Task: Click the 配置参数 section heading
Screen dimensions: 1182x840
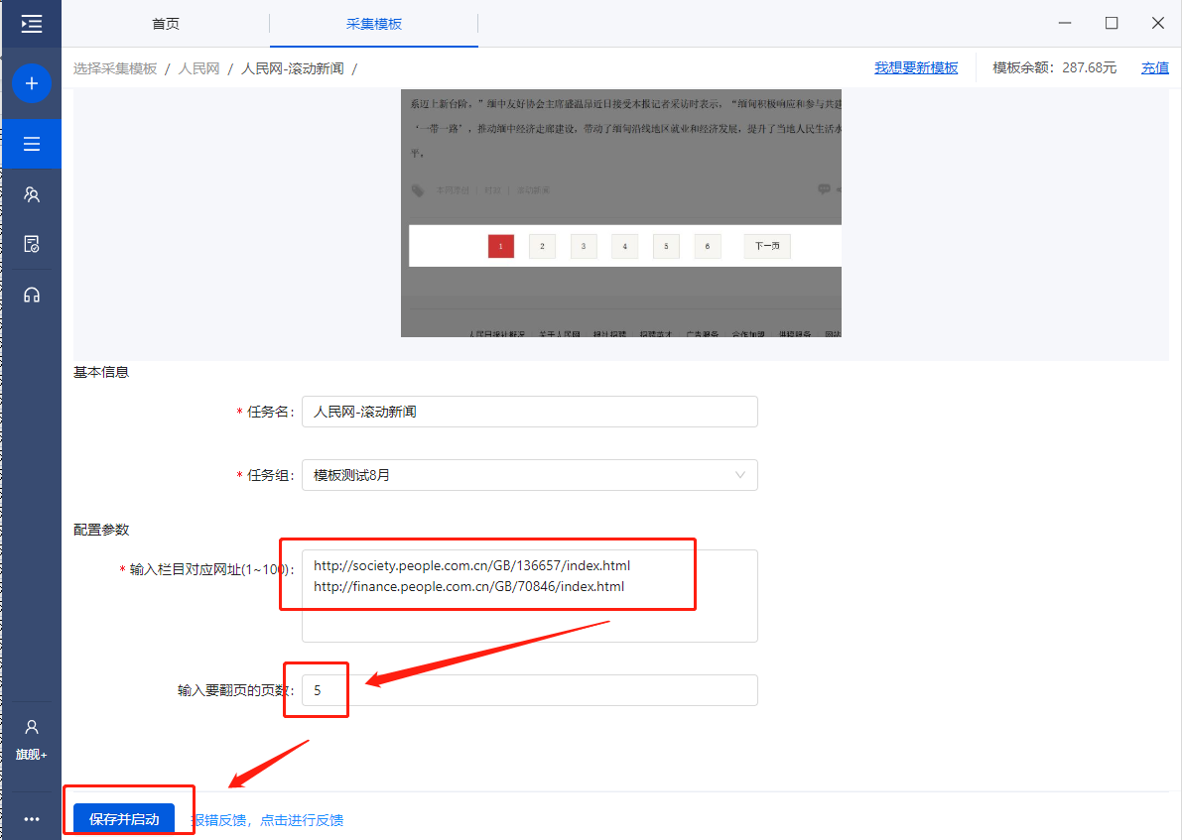Action: [101, 530]
